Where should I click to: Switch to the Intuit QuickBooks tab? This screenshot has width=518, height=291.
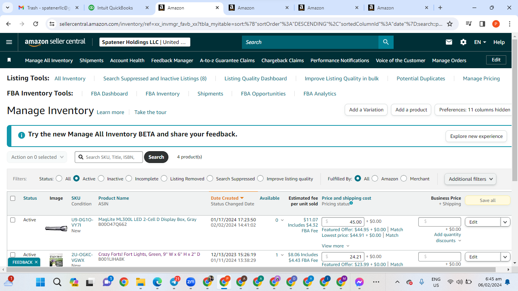[118, 8]
